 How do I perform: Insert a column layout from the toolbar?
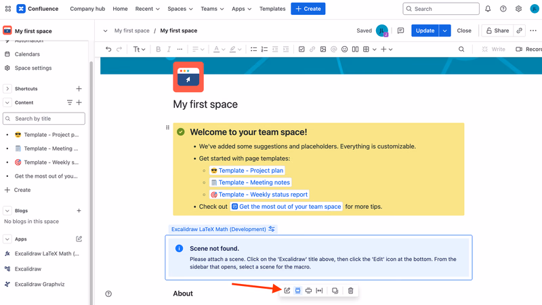point(355,49)
